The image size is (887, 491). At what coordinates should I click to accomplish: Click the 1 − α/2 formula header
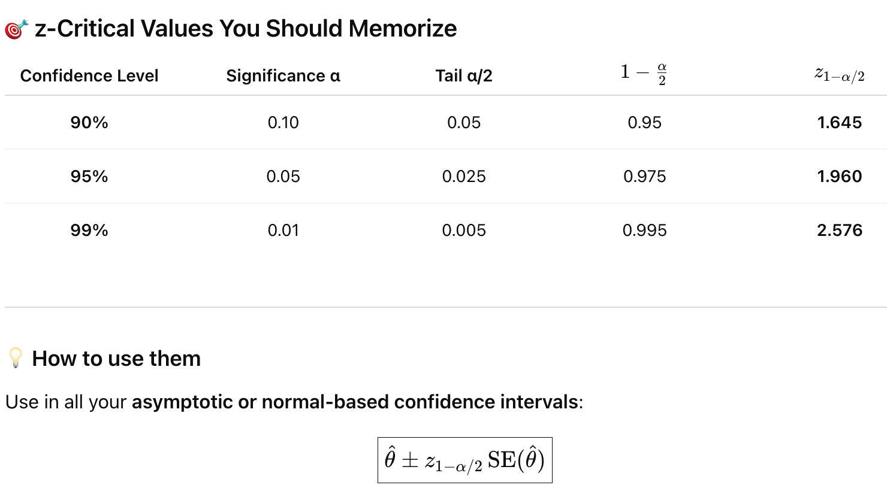(x=644, y=74)
